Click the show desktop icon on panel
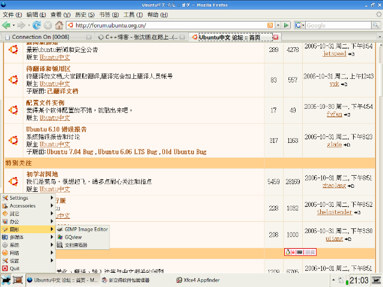The image size is (383, 287). 18,280
